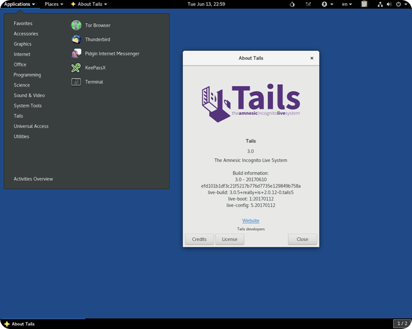Open the Website link
412x329 pixels.
(x=250, y=220)
